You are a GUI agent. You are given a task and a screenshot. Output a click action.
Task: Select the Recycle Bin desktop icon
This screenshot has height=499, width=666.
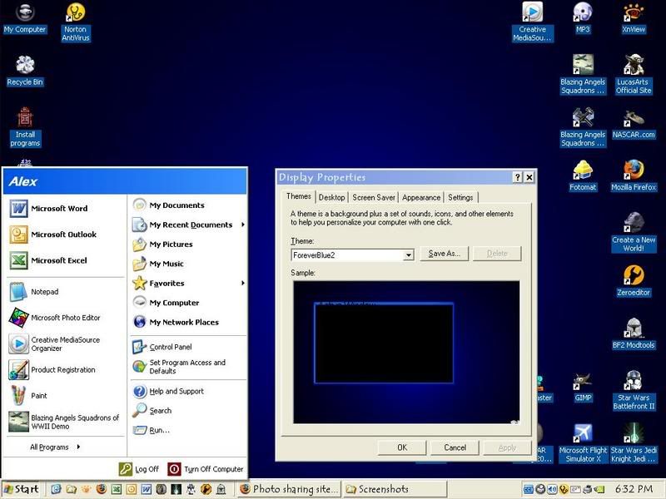tap(25, 72)
